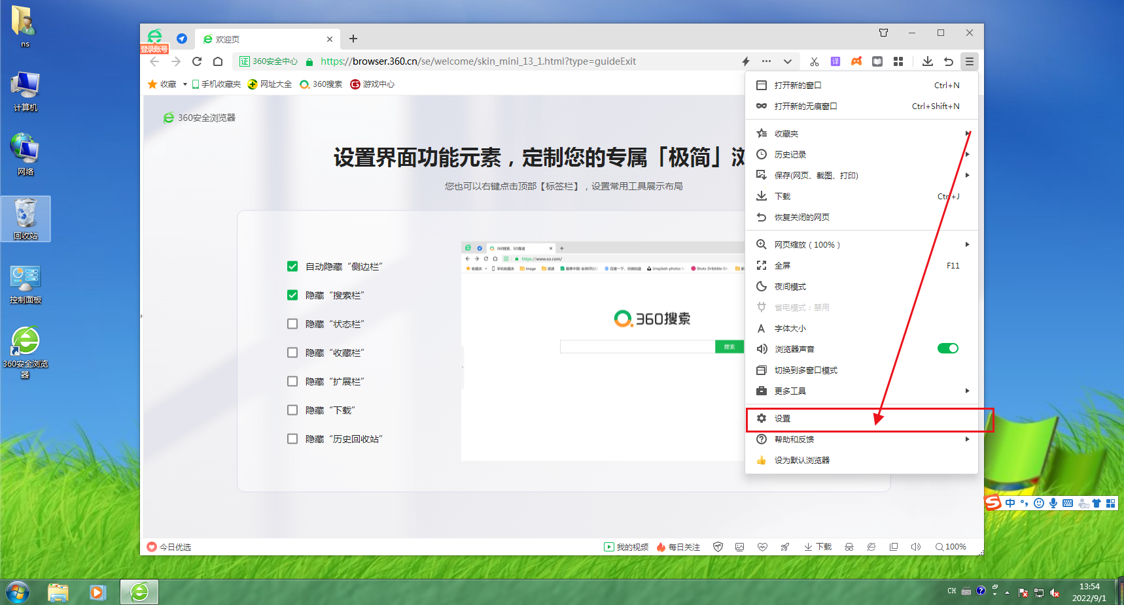Open 360搜索 bookmark
This screenshot has height=605, width=1124.
click(321, 84)
